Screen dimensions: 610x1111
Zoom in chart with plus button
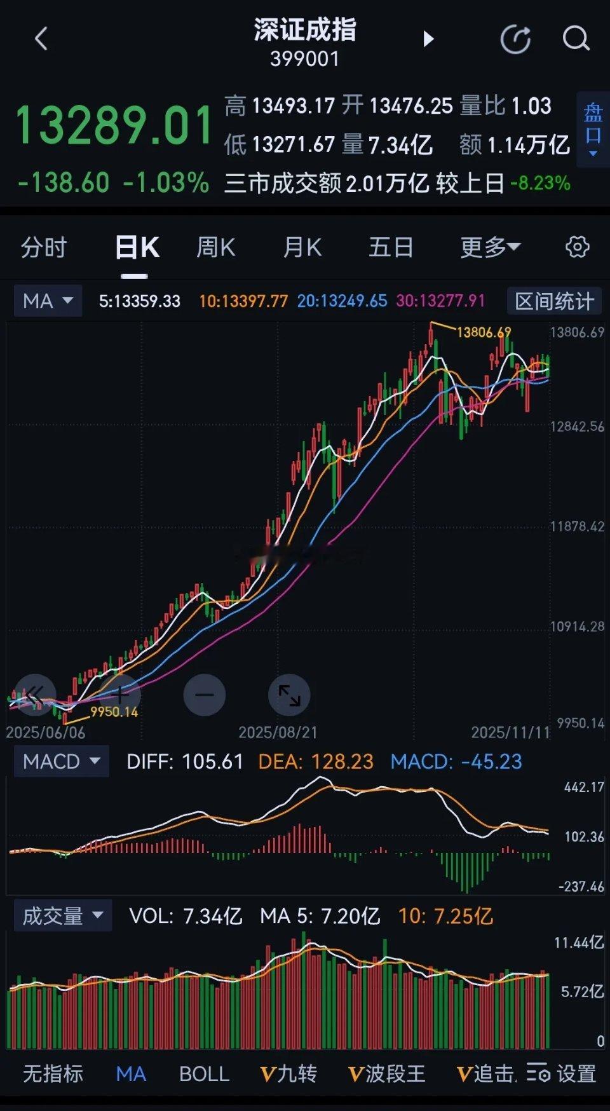point(119,695)
